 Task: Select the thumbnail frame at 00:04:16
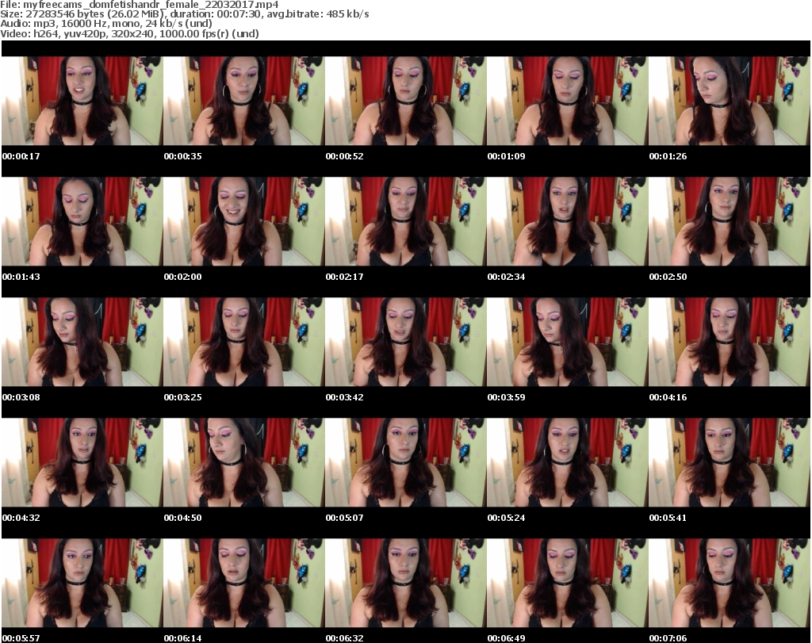pyautogui.click(x=730, y=343)
